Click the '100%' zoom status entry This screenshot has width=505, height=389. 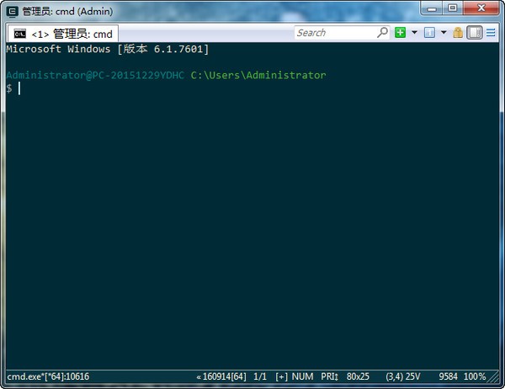(x=475, y=376)
